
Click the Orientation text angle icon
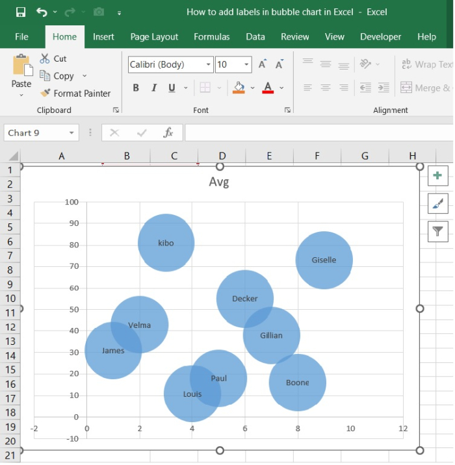coord(365,64)
